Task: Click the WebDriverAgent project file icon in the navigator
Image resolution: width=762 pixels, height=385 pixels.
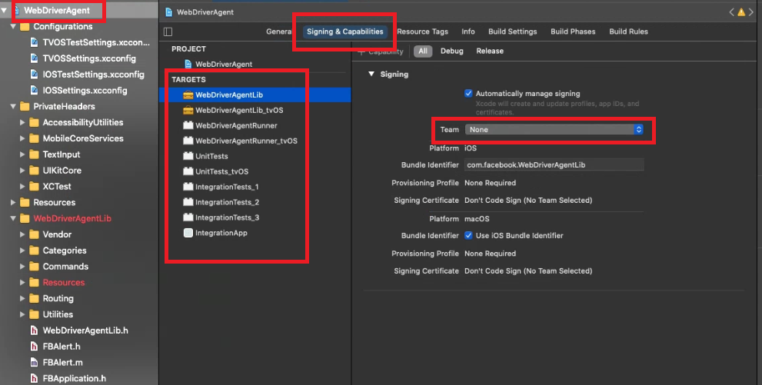Action: point(16,10)
